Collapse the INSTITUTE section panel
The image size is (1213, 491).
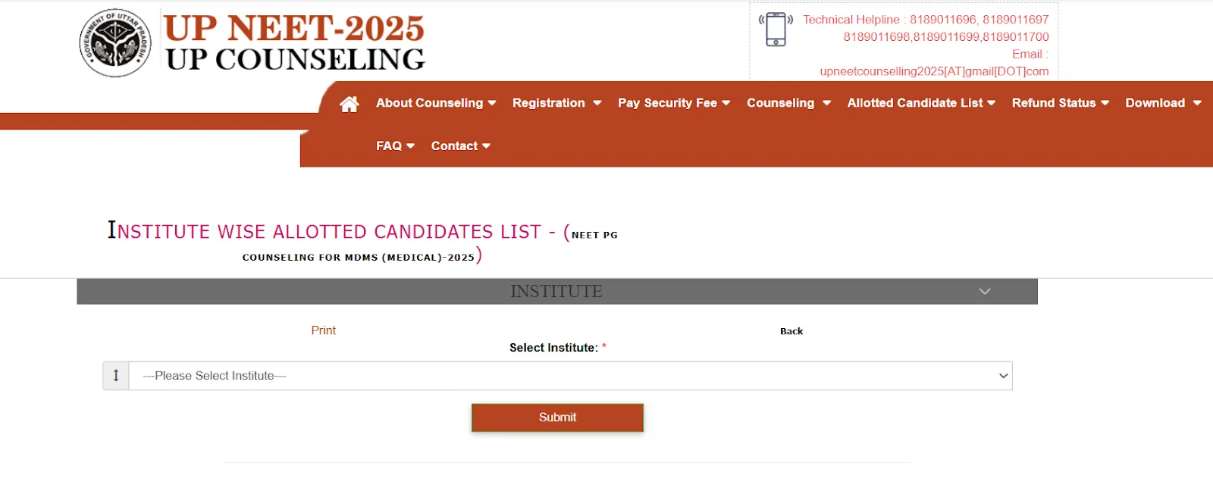pos(985,291)
